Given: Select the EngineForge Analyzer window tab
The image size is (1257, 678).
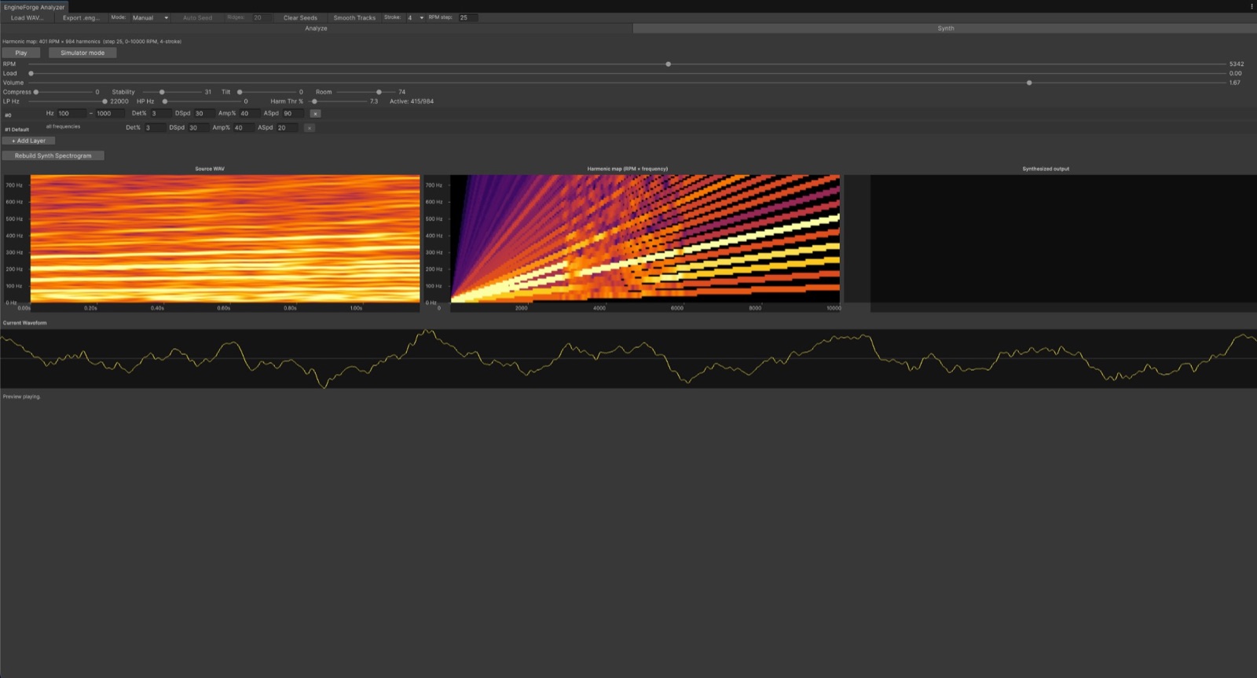Looking at the screenshot, I should coord(35,7).
